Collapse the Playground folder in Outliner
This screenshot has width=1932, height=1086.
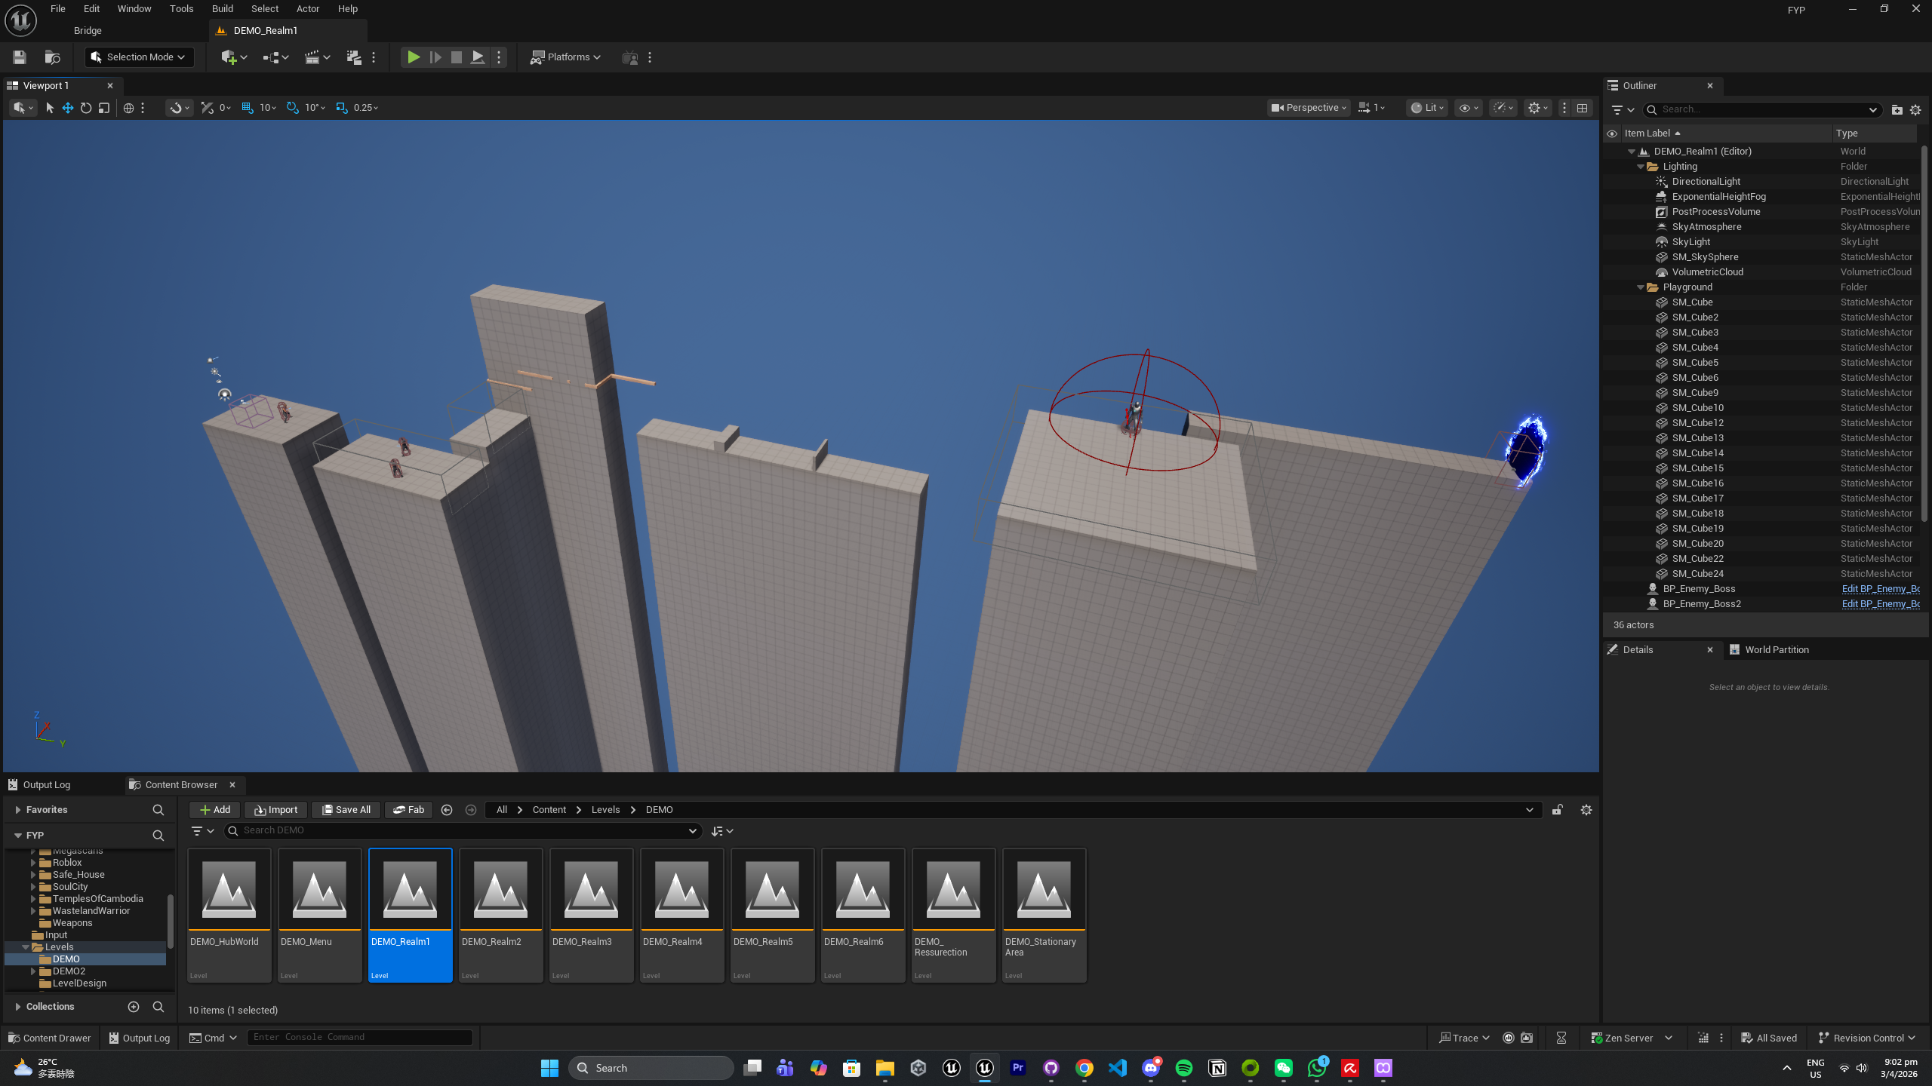pos(1640,287)
